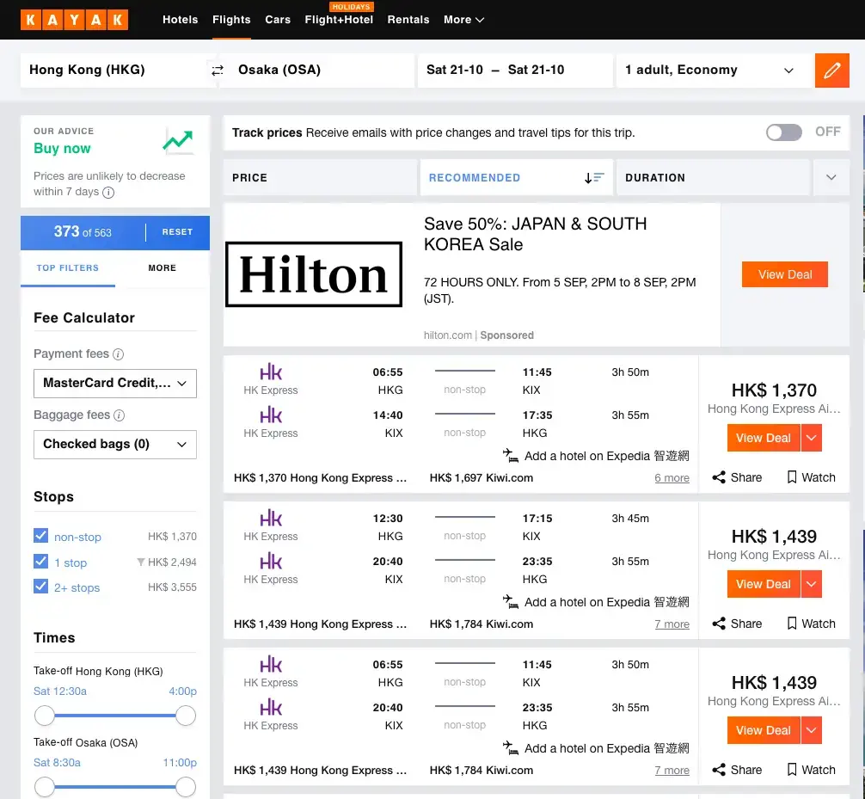Click Watch bookmark on 12:30 departure flight
This screenshot has width=865, height=799.
792,624
